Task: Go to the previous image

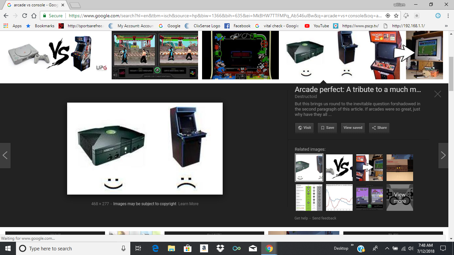Action: point(5,155)
